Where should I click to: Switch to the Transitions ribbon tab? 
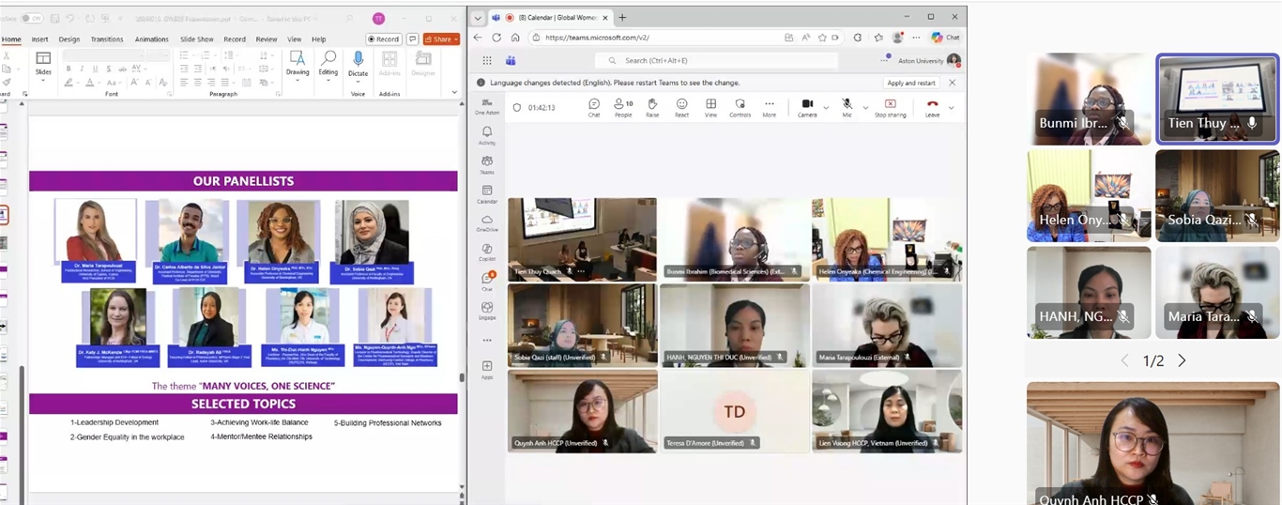[x=107, y=39]
